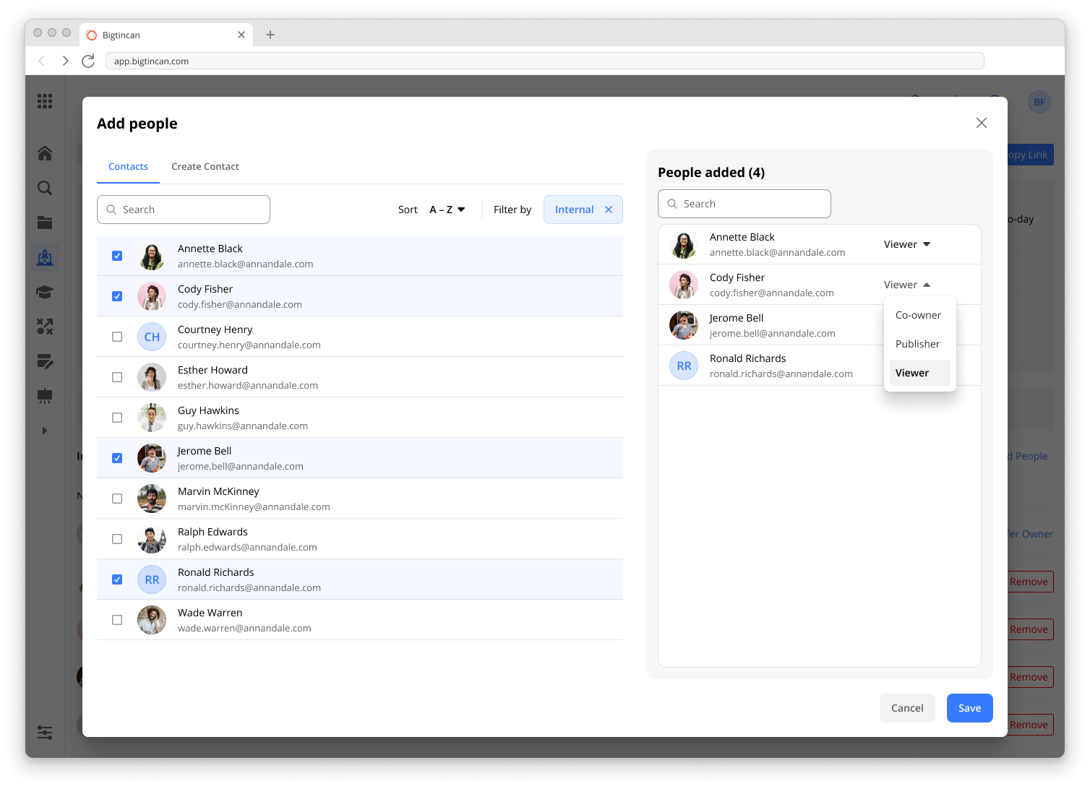The image size is (1090, 789).
Task: Click Wade Warren's avatar photo
Action: click(x=152, y=620)
